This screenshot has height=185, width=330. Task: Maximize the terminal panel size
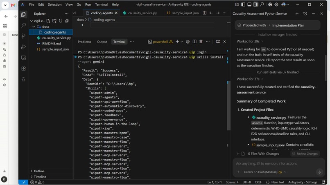pyautogui.click(x=218, y=42)
